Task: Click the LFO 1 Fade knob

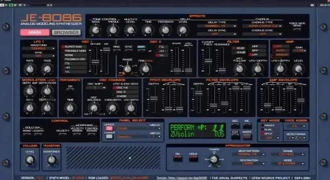Action: click(47, 69)
